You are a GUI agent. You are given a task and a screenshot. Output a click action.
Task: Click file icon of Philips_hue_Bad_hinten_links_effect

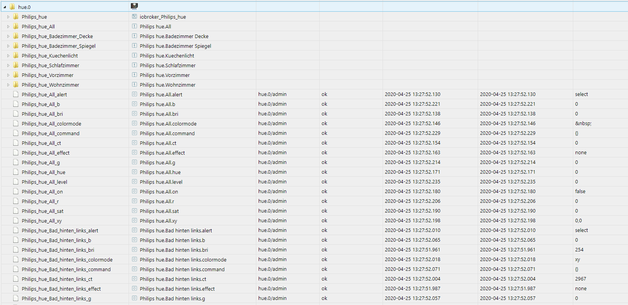coord(16,288)
